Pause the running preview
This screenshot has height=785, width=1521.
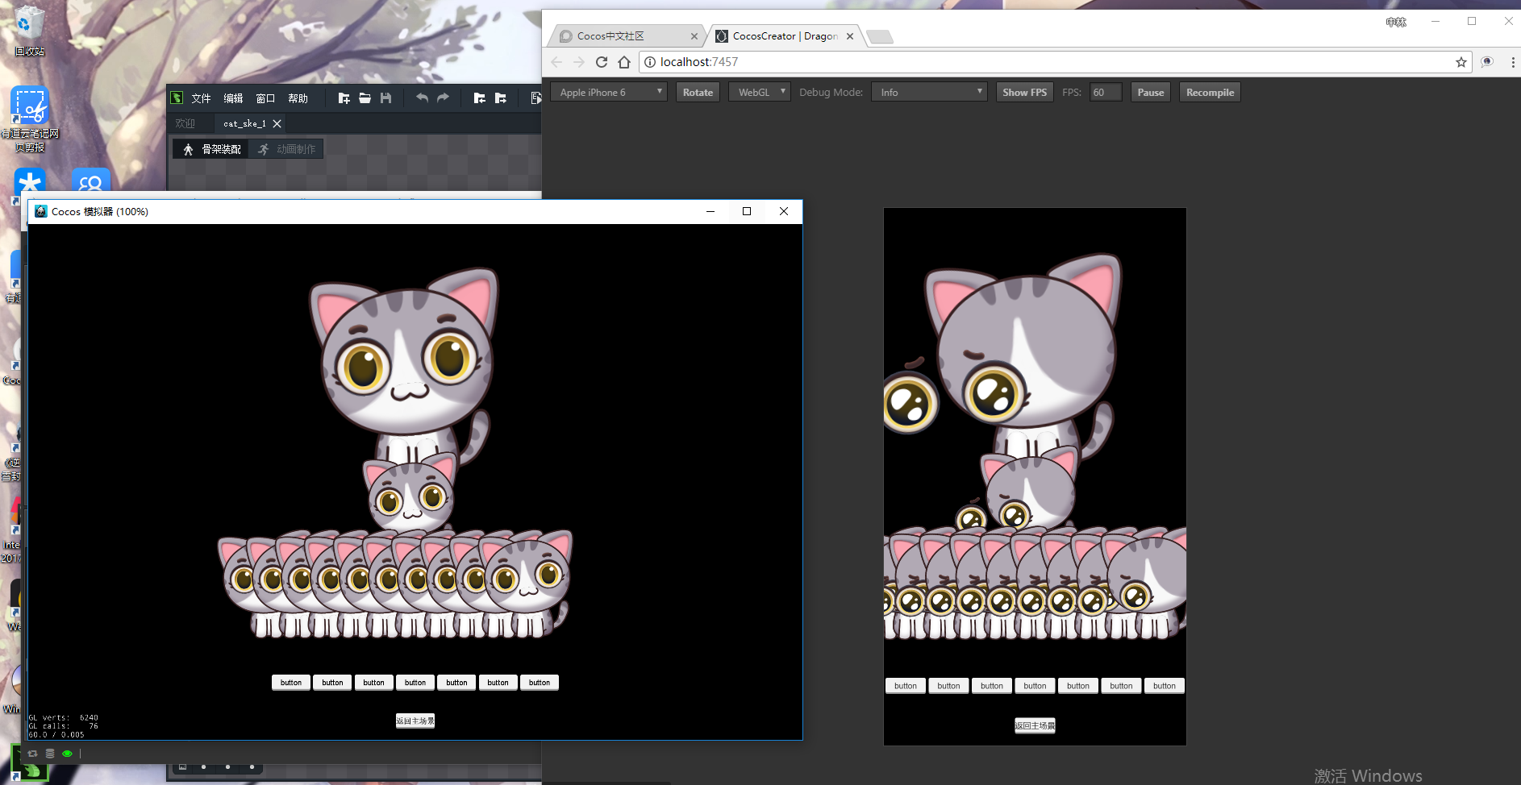[1150, 92]
